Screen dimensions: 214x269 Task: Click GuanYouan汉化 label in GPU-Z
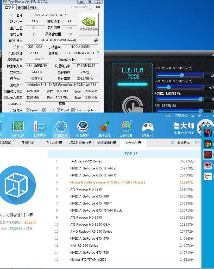[81, 7]
